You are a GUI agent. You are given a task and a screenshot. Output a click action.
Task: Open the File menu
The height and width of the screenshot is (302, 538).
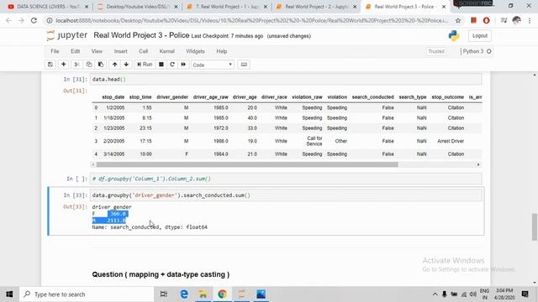(x=55, y=51)
